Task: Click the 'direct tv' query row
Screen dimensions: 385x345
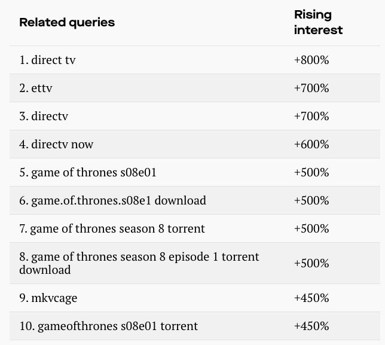Action: click(47, 60)
